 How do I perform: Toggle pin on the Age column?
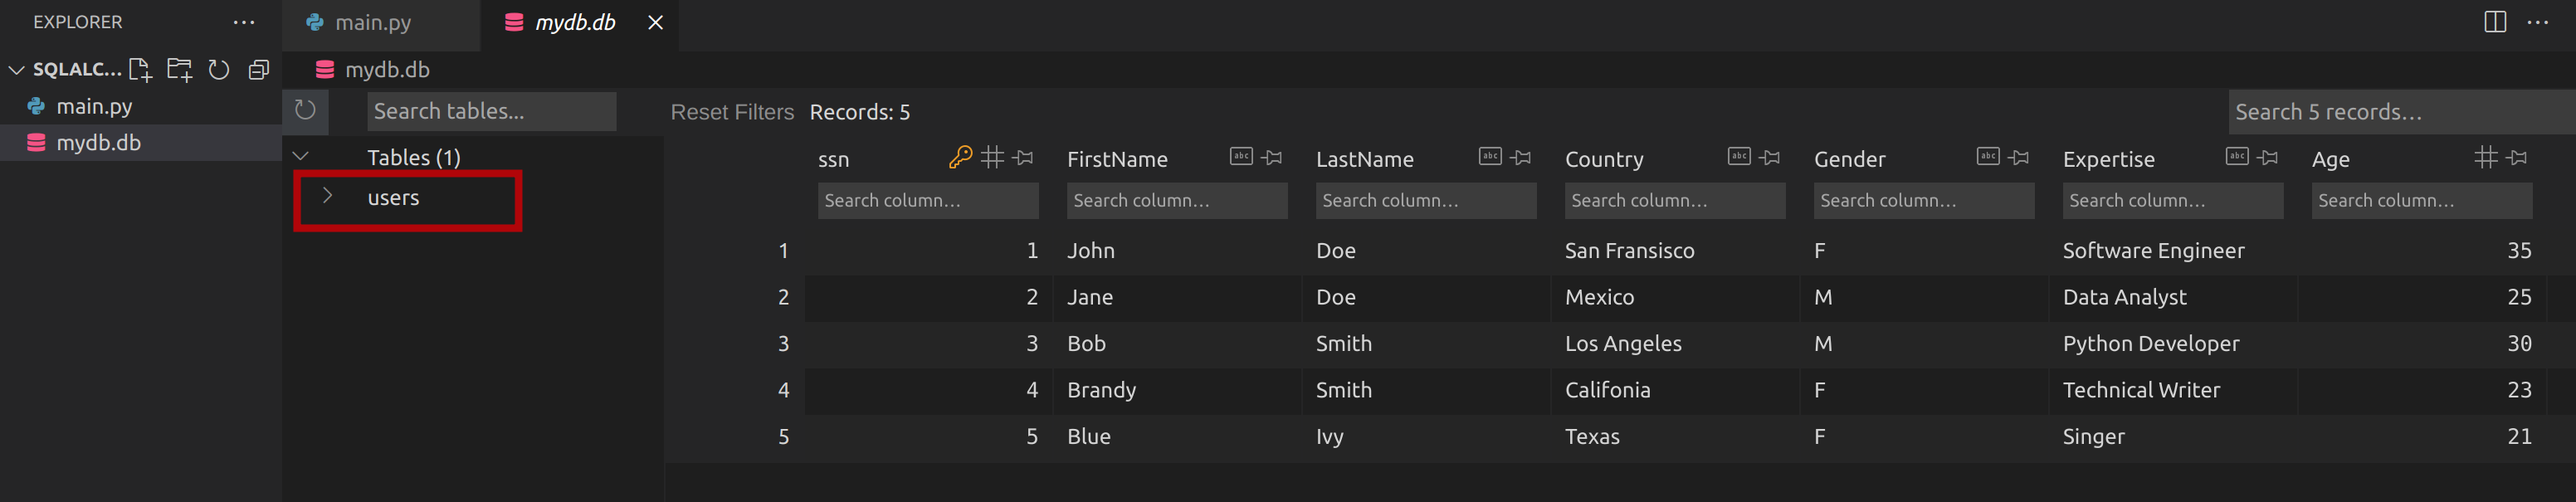(2517, 157)
